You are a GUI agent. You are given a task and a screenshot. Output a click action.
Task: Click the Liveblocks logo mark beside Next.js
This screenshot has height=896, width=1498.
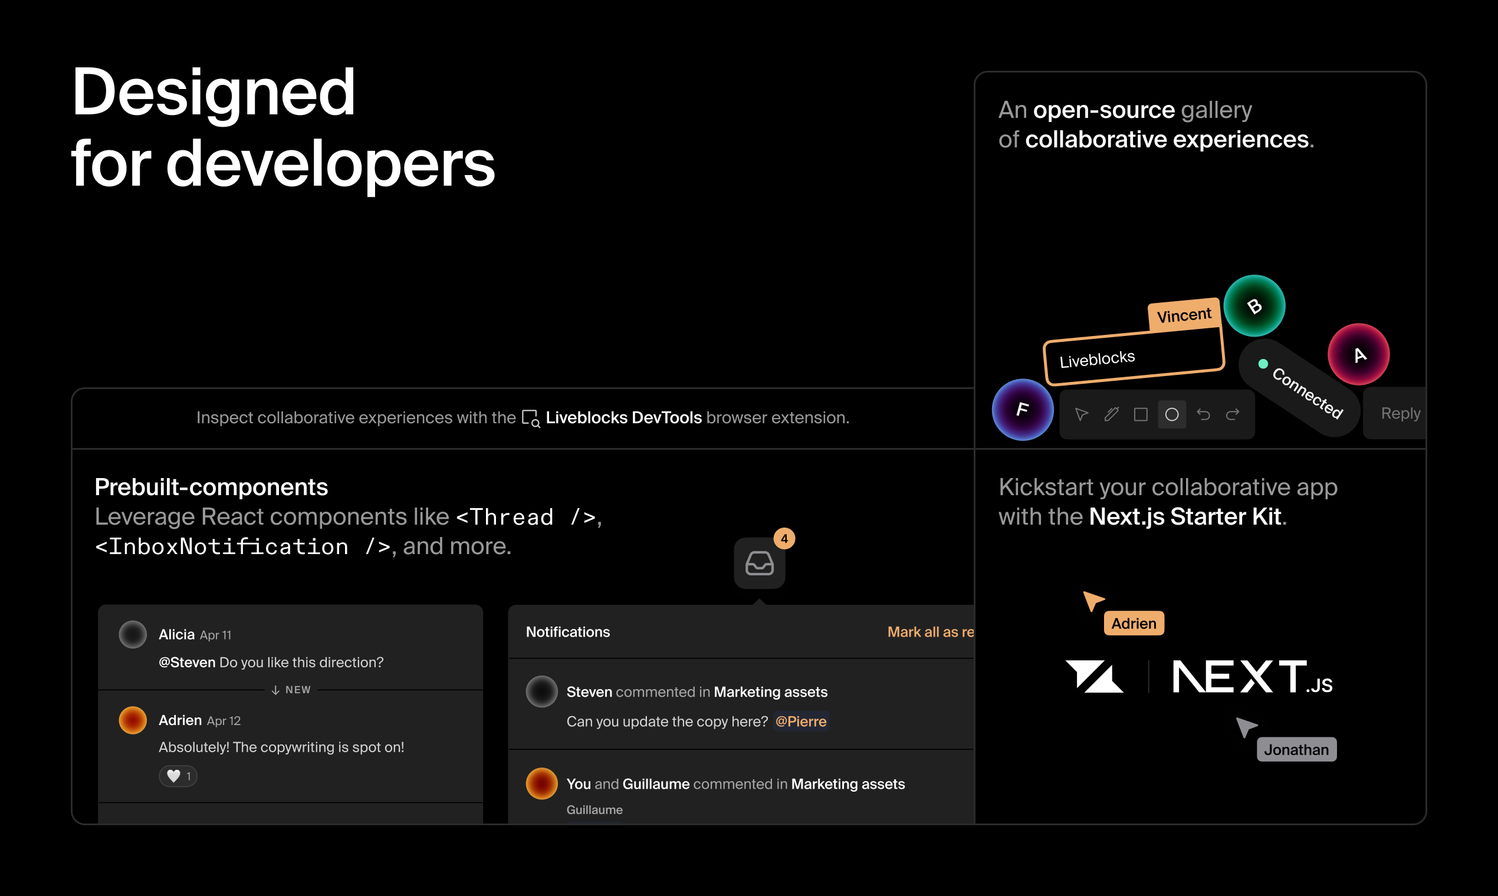pos(1094,676)
